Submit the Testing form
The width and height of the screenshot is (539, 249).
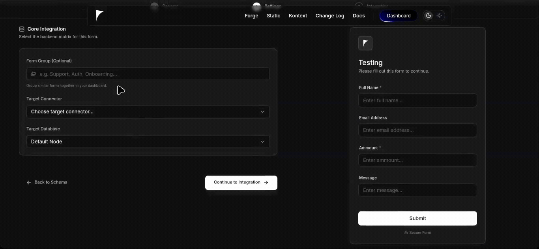tap(417, 218)
